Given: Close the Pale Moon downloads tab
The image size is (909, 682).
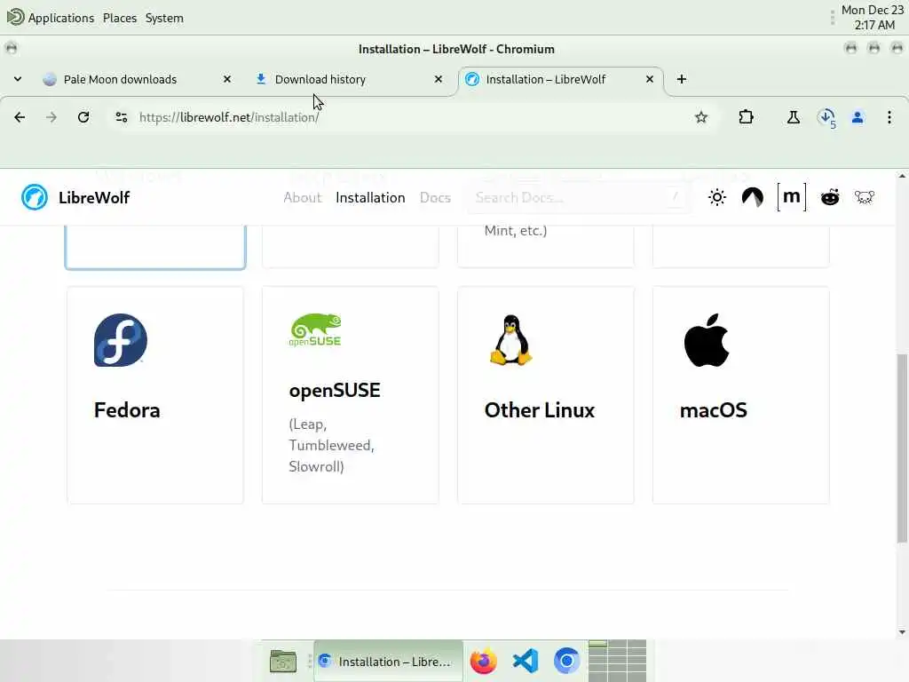Looking at the screenshot, I should (x=227, y=79).
